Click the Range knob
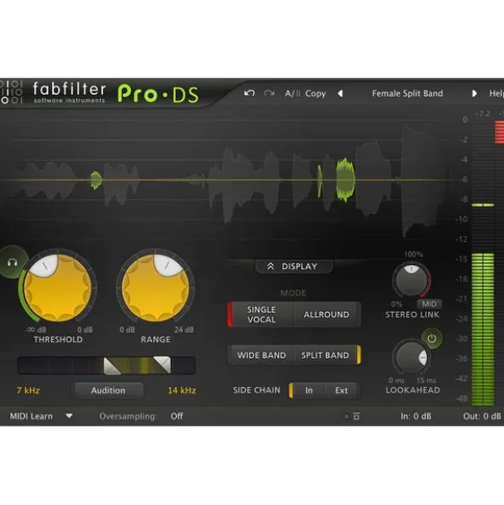This screenshot has height=505, width=504. point(155,287)
